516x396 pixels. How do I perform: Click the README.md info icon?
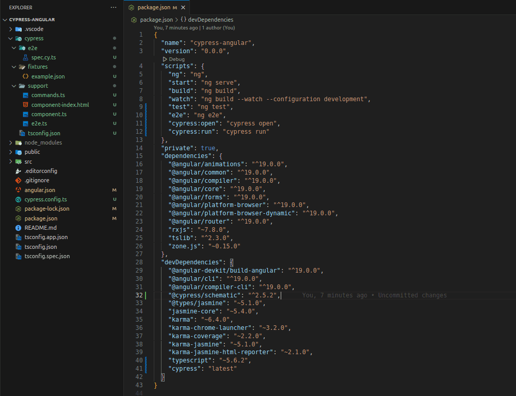click(x=19, y=228)
